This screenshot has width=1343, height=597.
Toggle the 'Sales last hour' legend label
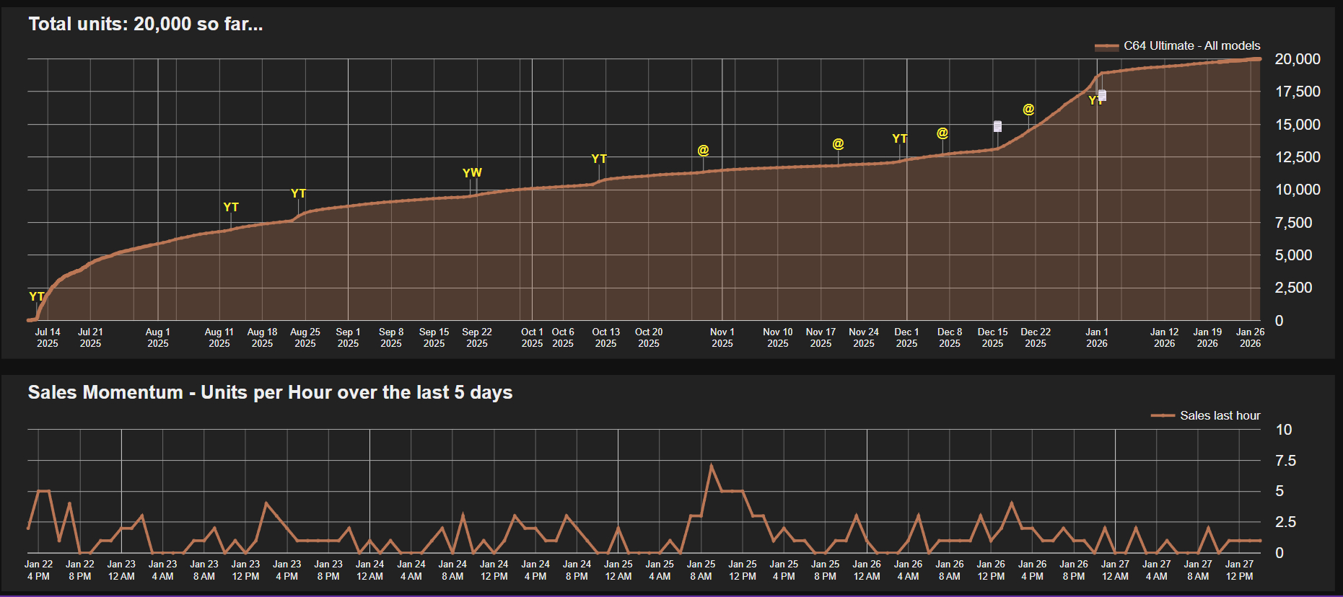point(1220,416)
